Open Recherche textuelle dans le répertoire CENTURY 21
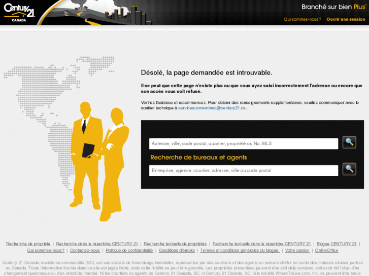This screenshot has width=369, height=276. pyautogui.click(x=262, y=244)
